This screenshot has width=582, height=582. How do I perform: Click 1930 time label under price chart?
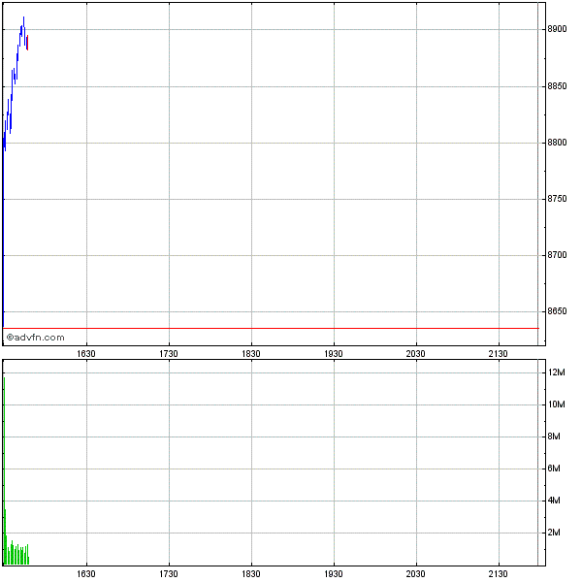pos(334,354)
